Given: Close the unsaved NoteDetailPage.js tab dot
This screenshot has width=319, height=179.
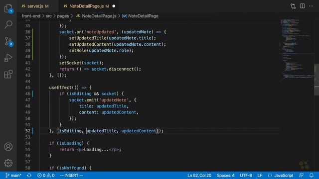Looking at the screenshot, I should coord(114,6).
